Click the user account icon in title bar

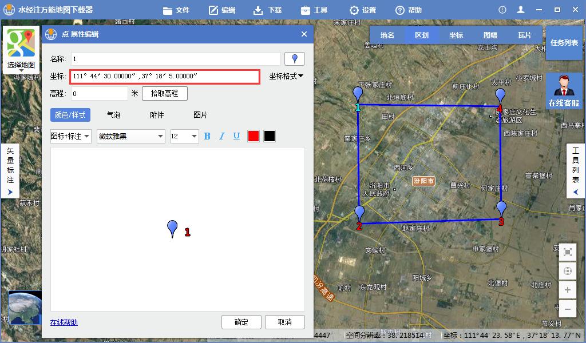(521, 9)
